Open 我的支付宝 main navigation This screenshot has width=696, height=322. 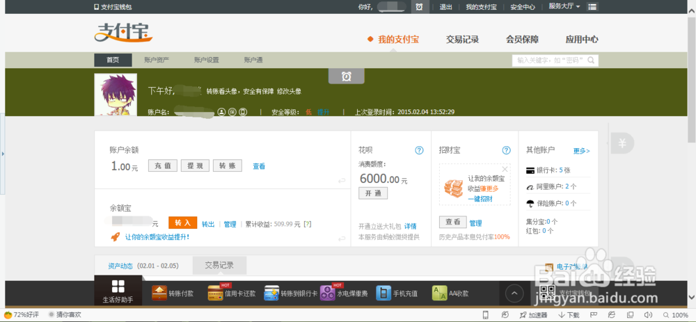(x=398, y=40)
